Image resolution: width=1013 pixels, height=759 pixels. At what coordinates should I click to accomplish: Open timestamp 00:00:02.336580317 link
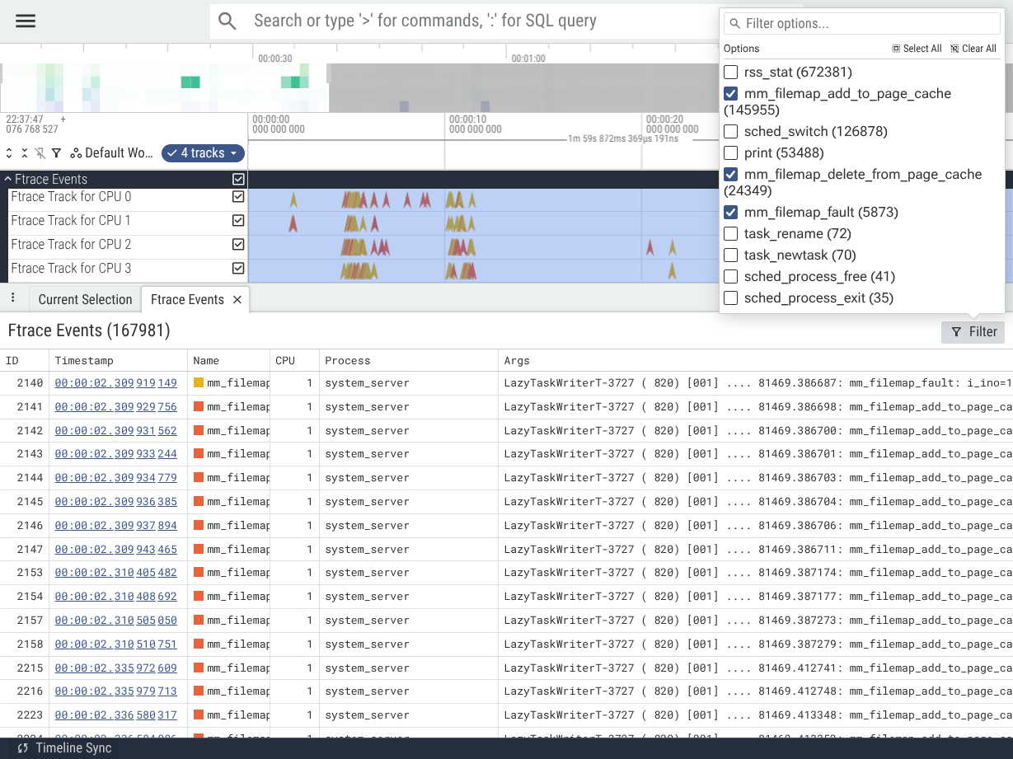coord(116,716)
